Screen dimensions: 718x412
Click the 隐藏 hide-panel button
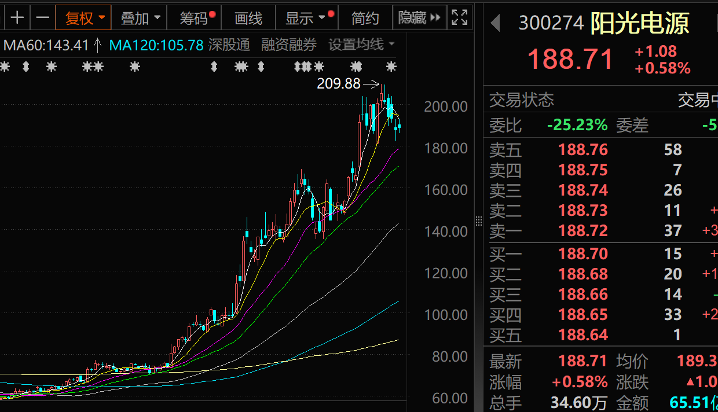click(x=419, y=17)
